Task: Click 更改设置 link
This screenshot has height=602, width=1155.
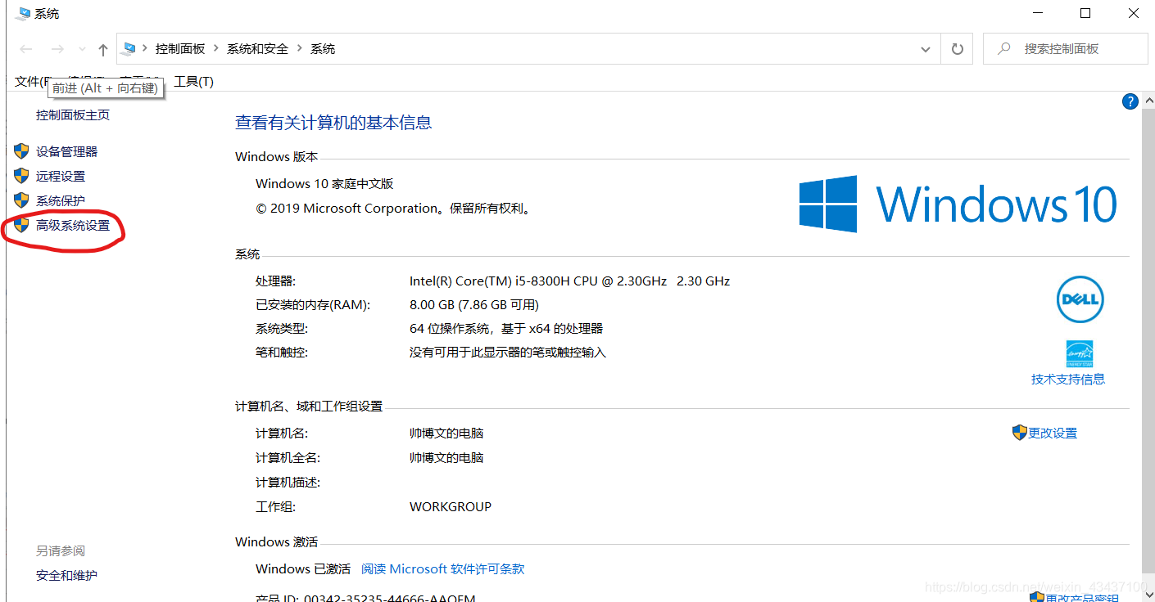Action: coord(1053,434)
